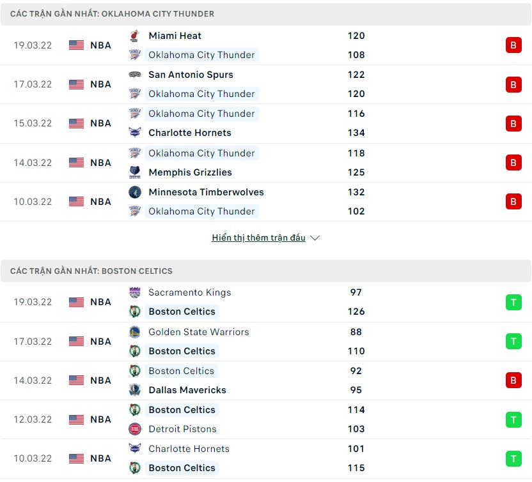Select 'Các trận gần nhất: Oklahoma City Thunder' header
532x482 pixels.
click(x=113, y=13)
